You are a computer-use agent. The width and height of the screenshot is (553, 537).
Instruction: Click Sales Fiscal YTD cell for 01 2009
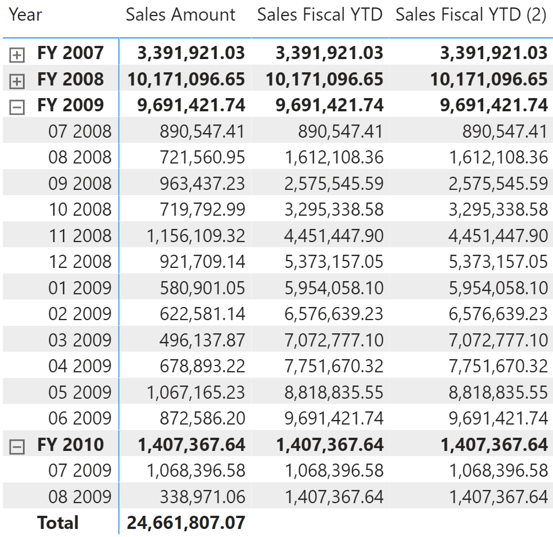pos(334,288)
